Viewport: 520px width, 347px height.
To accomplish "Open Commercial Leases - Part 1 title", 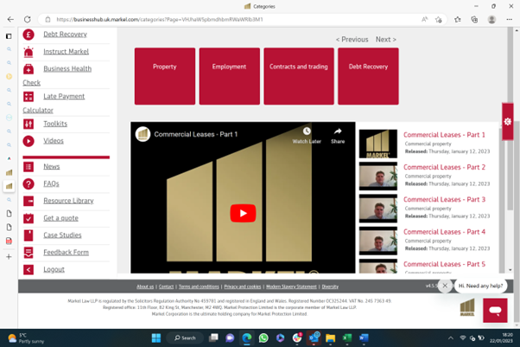I will tap(444, 135).
